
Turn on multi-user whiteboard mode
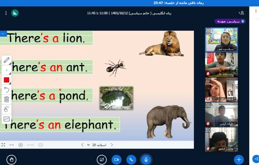(6, 119)
